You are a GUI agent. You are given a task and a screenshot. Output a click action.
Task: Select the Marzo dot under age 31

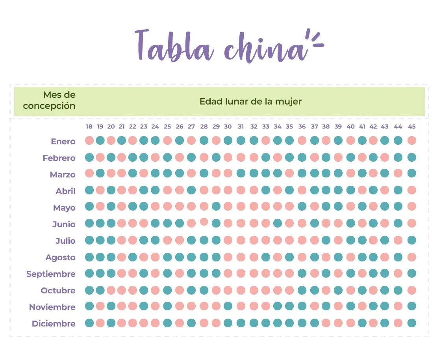[241, 173]
